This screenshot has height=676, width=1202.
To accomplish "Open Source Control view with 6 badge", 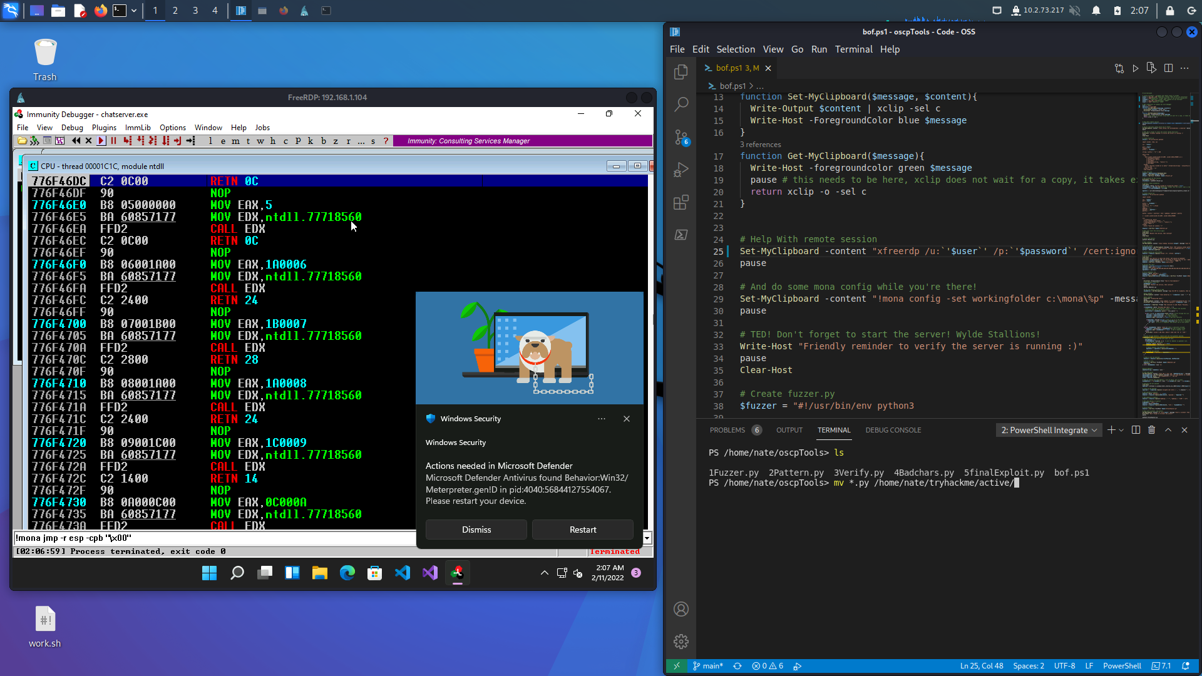I will 681,137.
